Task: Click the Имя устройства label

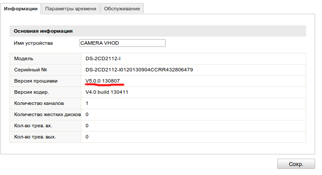Action: (x=33, y=43)
